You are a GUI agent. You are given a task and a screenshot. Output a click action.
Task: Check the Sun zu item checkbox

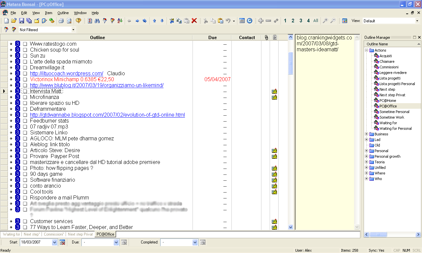point(25,56)
